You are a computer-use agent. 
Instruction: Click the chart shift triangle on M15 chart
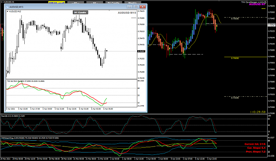[x=110, y=11]
